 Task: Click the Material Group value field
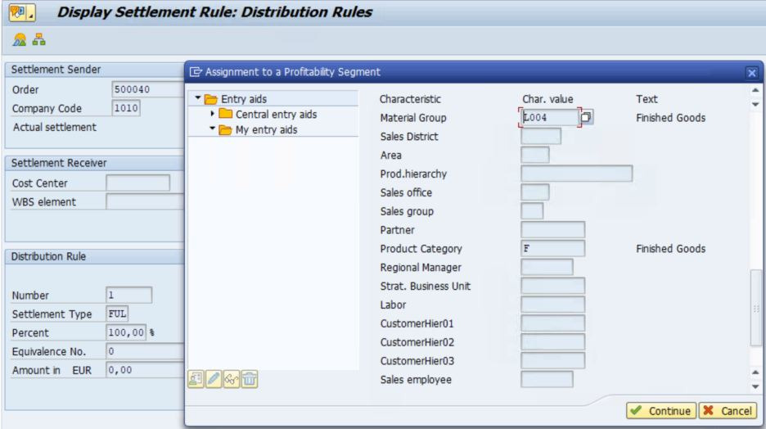549,117
